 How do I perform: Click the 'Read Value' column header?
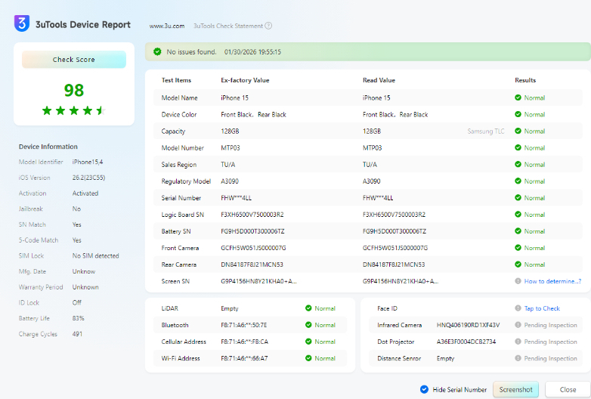[379, 80]
